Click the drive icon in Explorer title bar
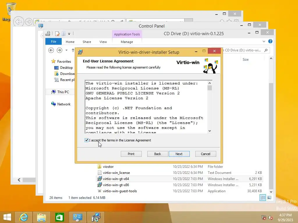 48,34
